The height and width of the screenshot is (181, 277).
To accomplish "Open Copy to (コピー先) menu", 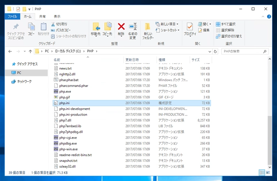I will point(107,29).
